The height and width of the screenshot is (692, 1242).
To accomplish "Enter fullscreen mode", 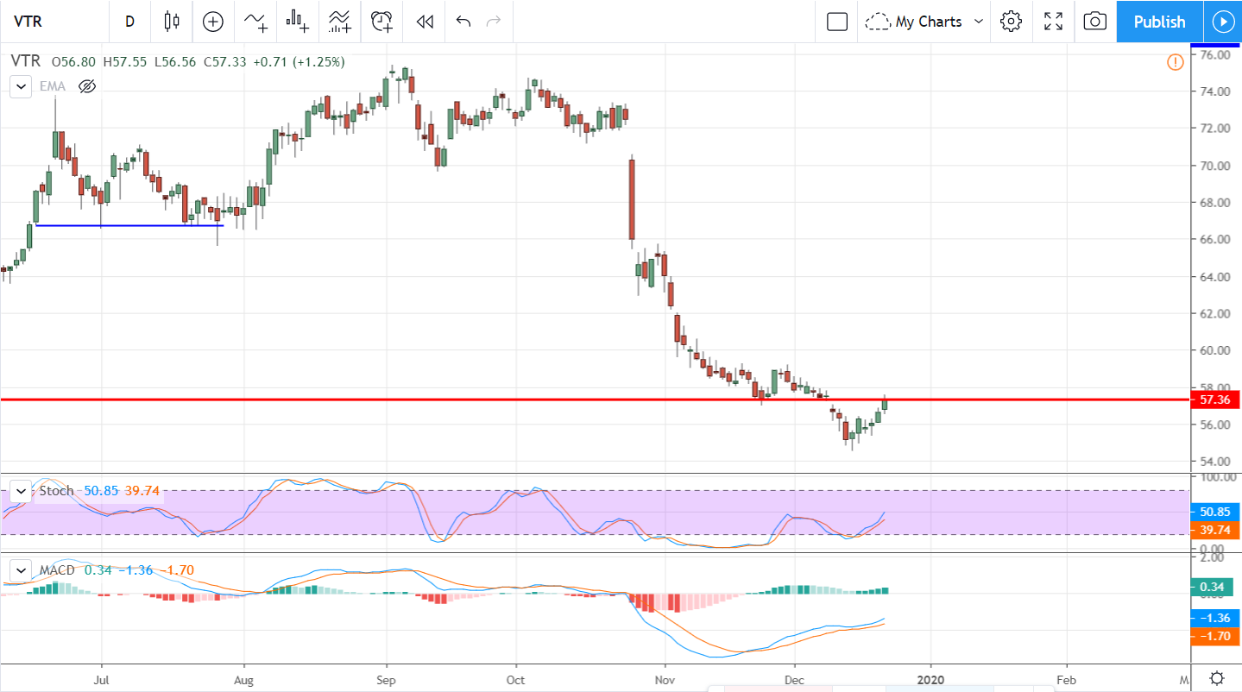I will (x=1053, y=22).
